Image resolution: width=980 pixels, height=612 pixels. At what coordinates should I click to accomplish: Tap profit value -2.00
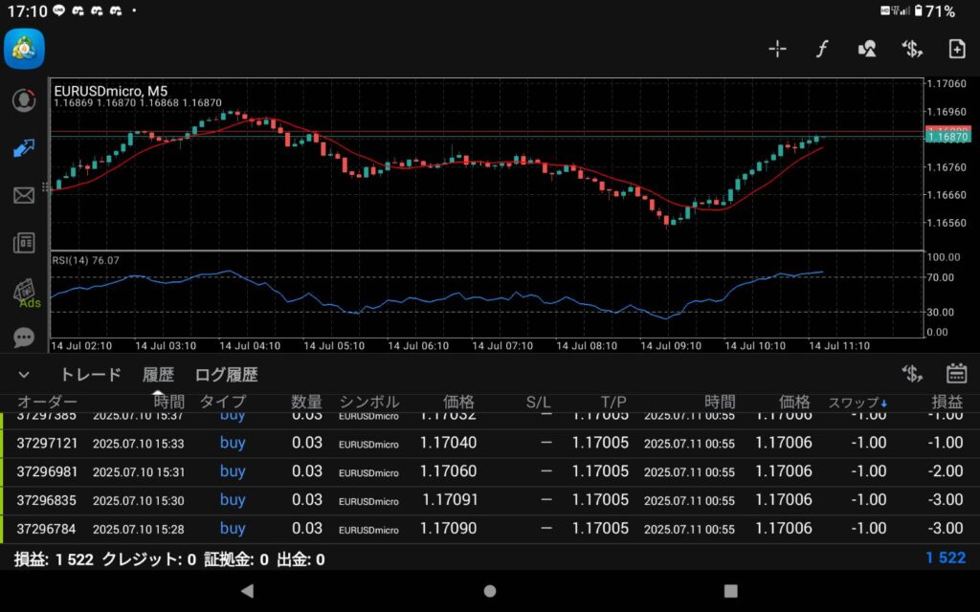945,471
